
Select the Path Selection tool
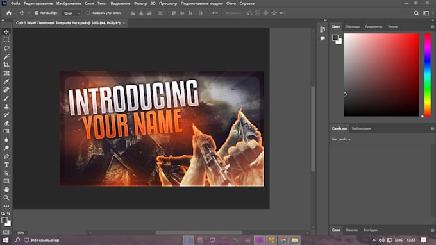pyautogui.click(x=6, y=173)
